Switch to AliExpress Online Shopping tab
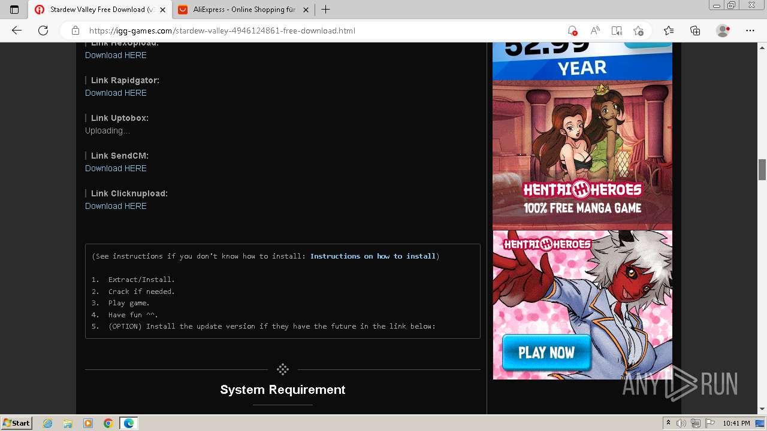Viewport: 767px width, 431px height. coord(244,10)
